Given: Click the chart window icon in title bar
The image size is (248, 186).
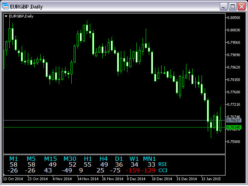Looking at the screenshot, I should click(5, 6).
